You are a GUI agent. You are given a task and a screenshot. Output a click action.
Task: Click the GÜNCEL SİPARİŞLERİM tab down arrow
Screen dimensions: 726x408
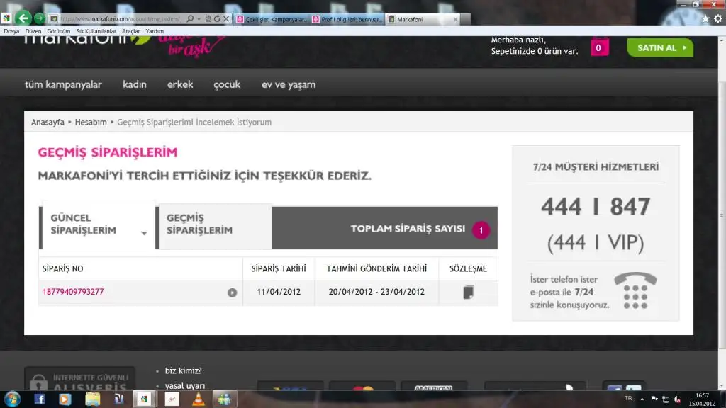pyautogui.click(x=144, y=233)
